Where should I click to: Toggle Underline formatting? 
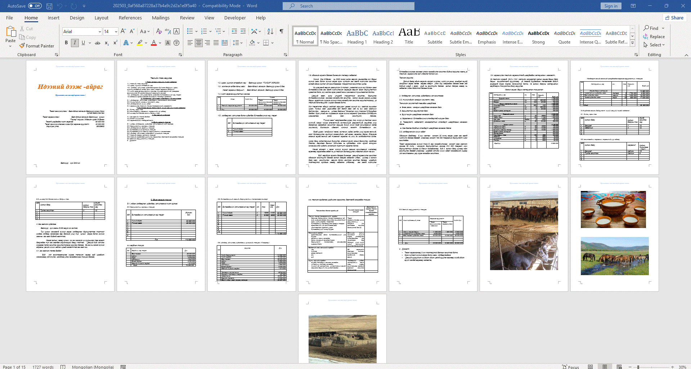[x=83, y=43]
